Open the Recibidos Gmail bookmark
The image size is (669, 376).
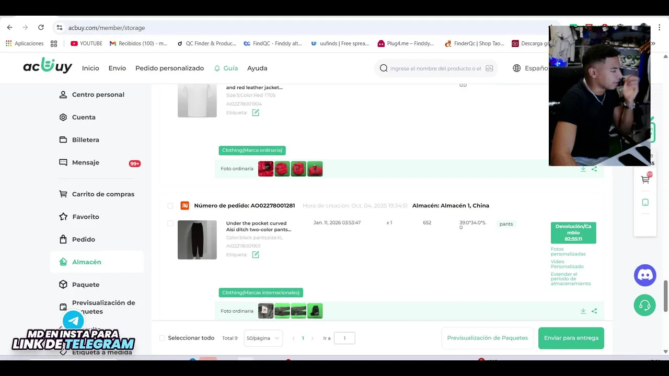pos(139,43)
